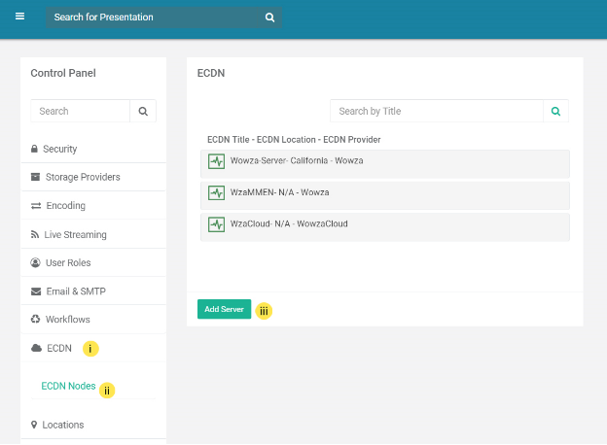607x445 pixels.
Task: Open the Security settings section
Action: click(x=59, y=149)
